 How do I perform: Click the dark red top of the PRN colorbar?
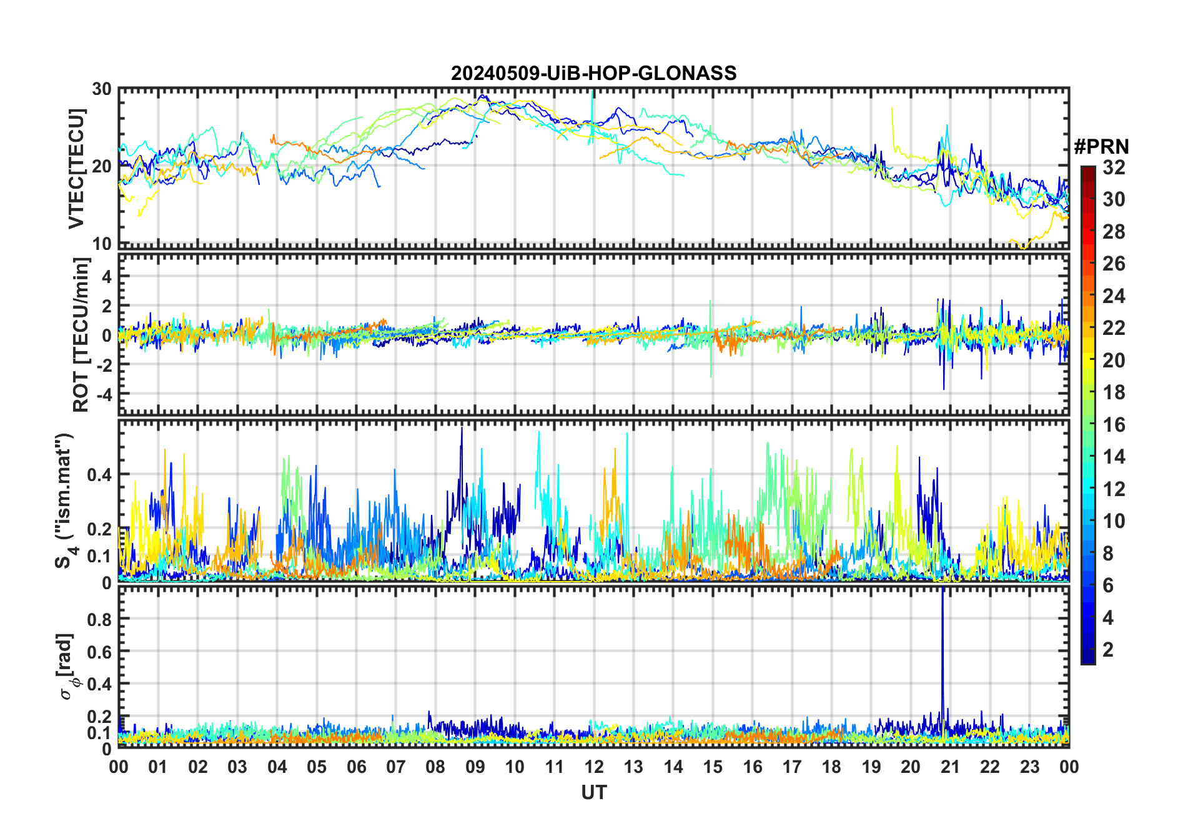point(1087,171)
